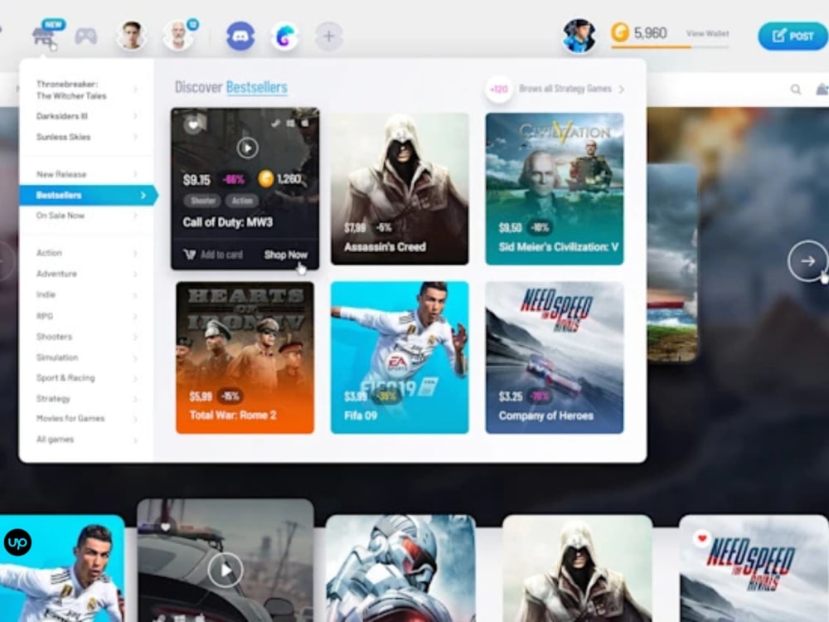This screenshot has height=622, width=829.
Task: Open the Assassin's Creed game card
Action: [x=400, y=189]
